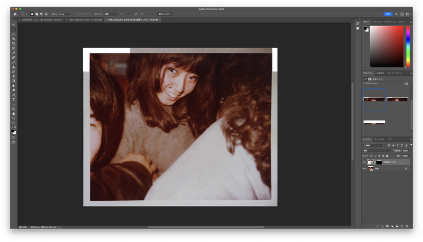
Task: Open the Color panel options menu
Action: tap(411, 22)
